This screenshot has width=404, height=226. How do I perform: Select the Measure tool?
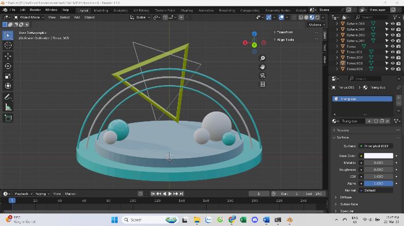[x=8, y=107]
